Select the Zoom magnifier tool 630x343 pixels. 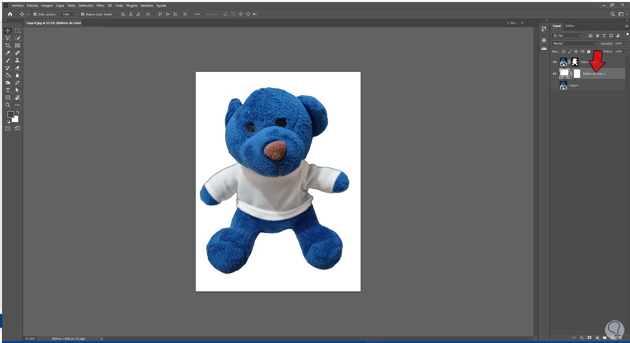coord(8,105)
